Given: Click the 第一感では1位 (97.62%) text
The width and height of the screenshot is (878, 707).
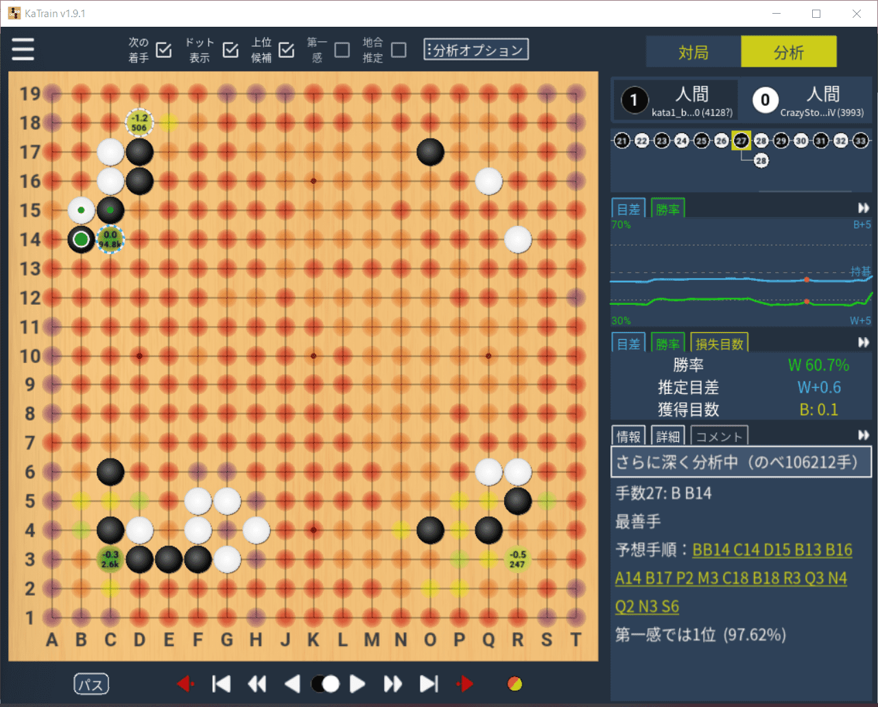Looking at the screenshot, I should point(700,635).
